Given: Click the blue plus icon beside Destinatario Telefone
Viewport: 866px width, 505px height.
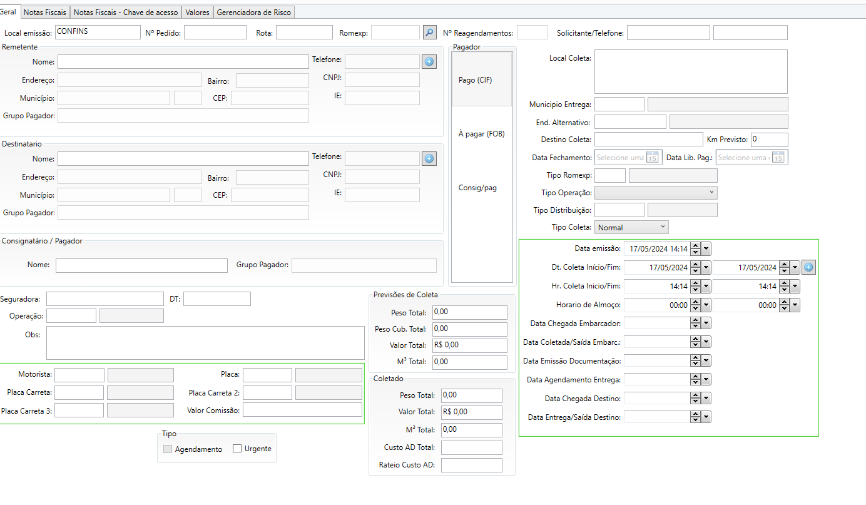Looking at the screenshot, I should 429,159.
